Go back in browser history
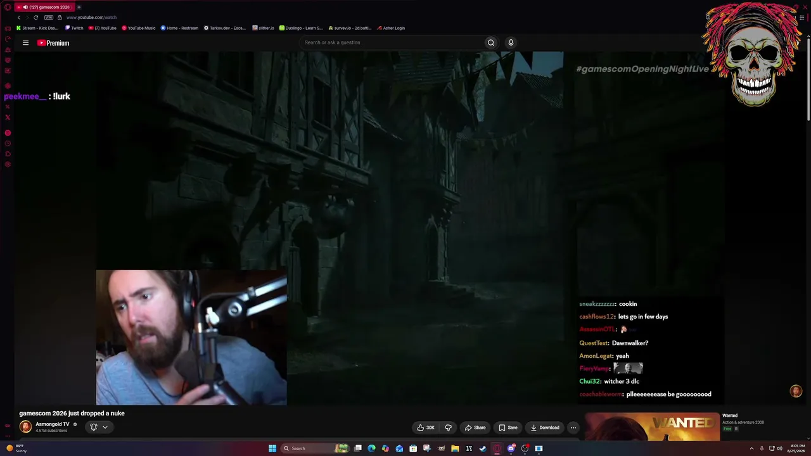Screen dimensions: 811x456 pyautogui.click(x=19, y=18)
